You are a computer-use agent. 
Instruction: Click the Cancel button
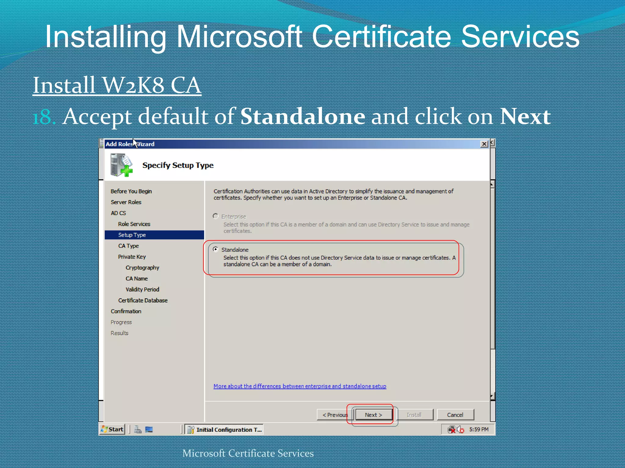point(455,415)
